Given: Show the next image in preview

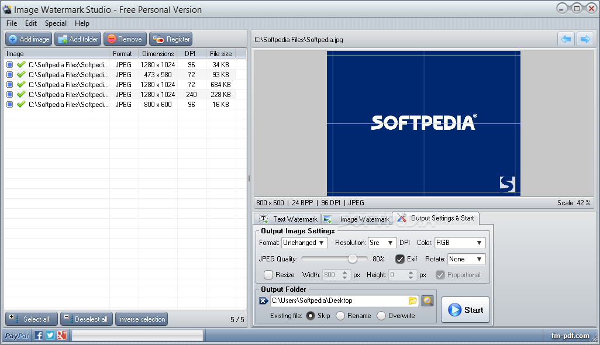Looking at the screenshot, I should [x=585, y=39].
